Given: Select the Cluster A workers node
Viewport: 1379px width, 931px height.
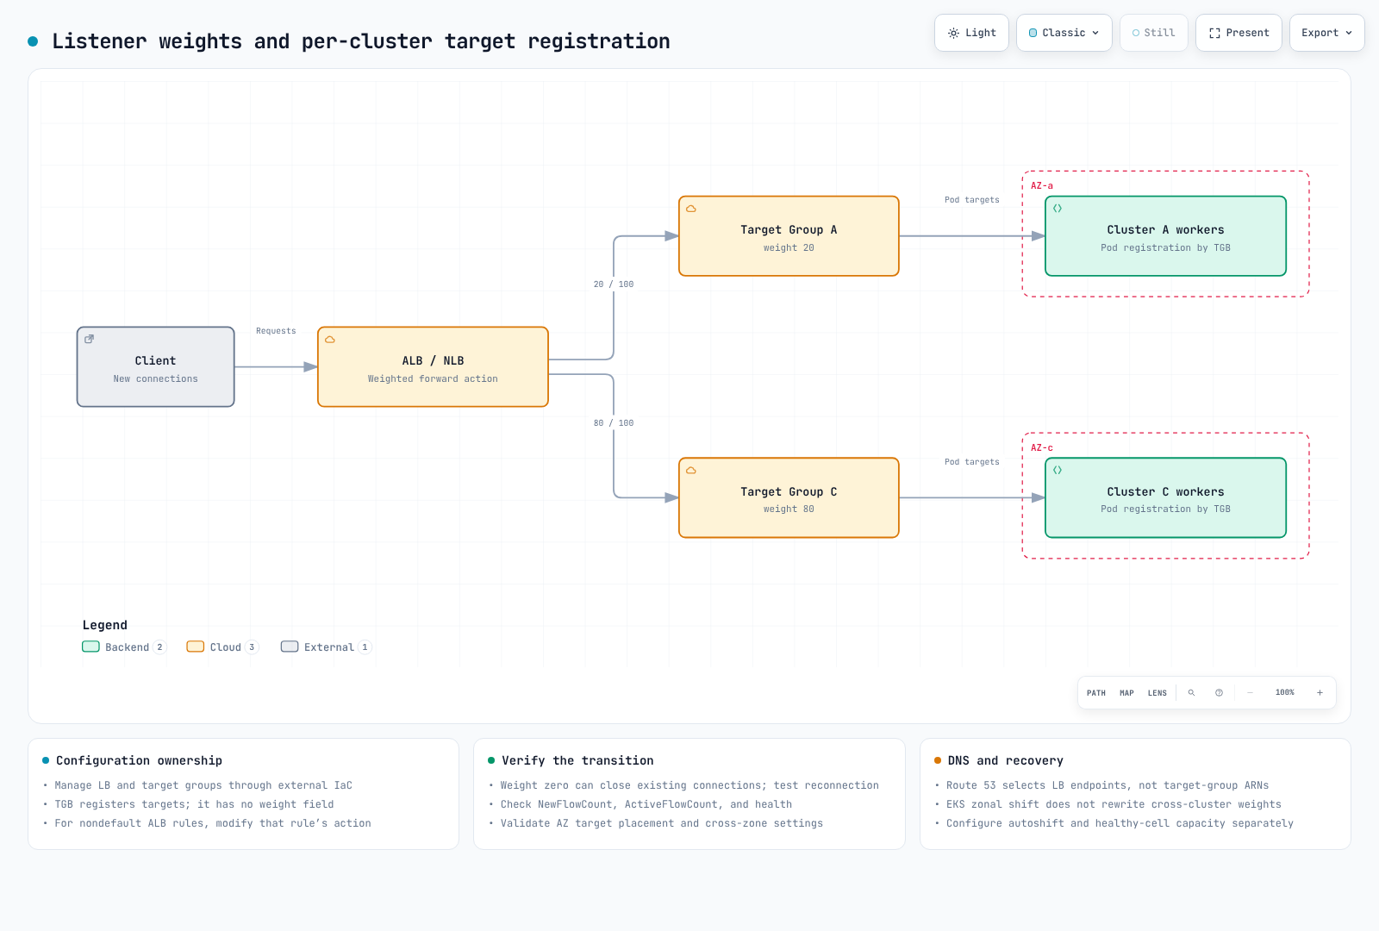Looking at the screenshot, I should tap(1165, 236).
